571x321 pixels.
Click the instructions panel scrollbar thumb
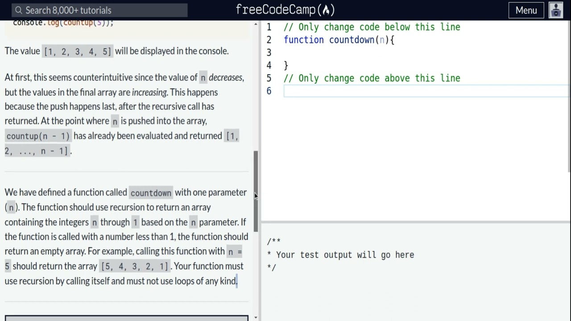(256, 191)
